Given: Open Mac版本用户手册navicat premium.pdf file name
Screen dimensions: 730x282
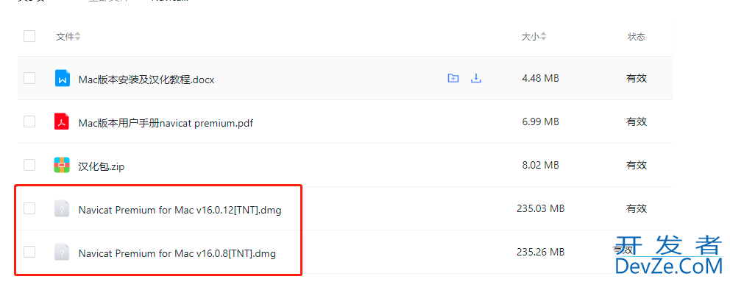Looking at the screenshot, I should coord(166,124).
